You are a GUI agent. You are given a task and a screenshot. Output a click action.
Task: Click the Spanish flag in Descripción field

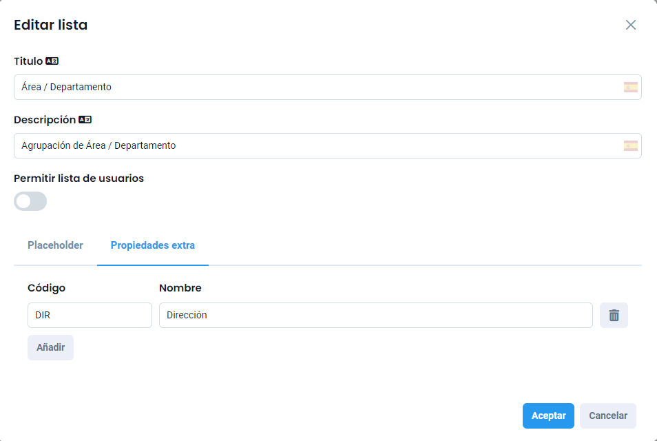point(630,146)
